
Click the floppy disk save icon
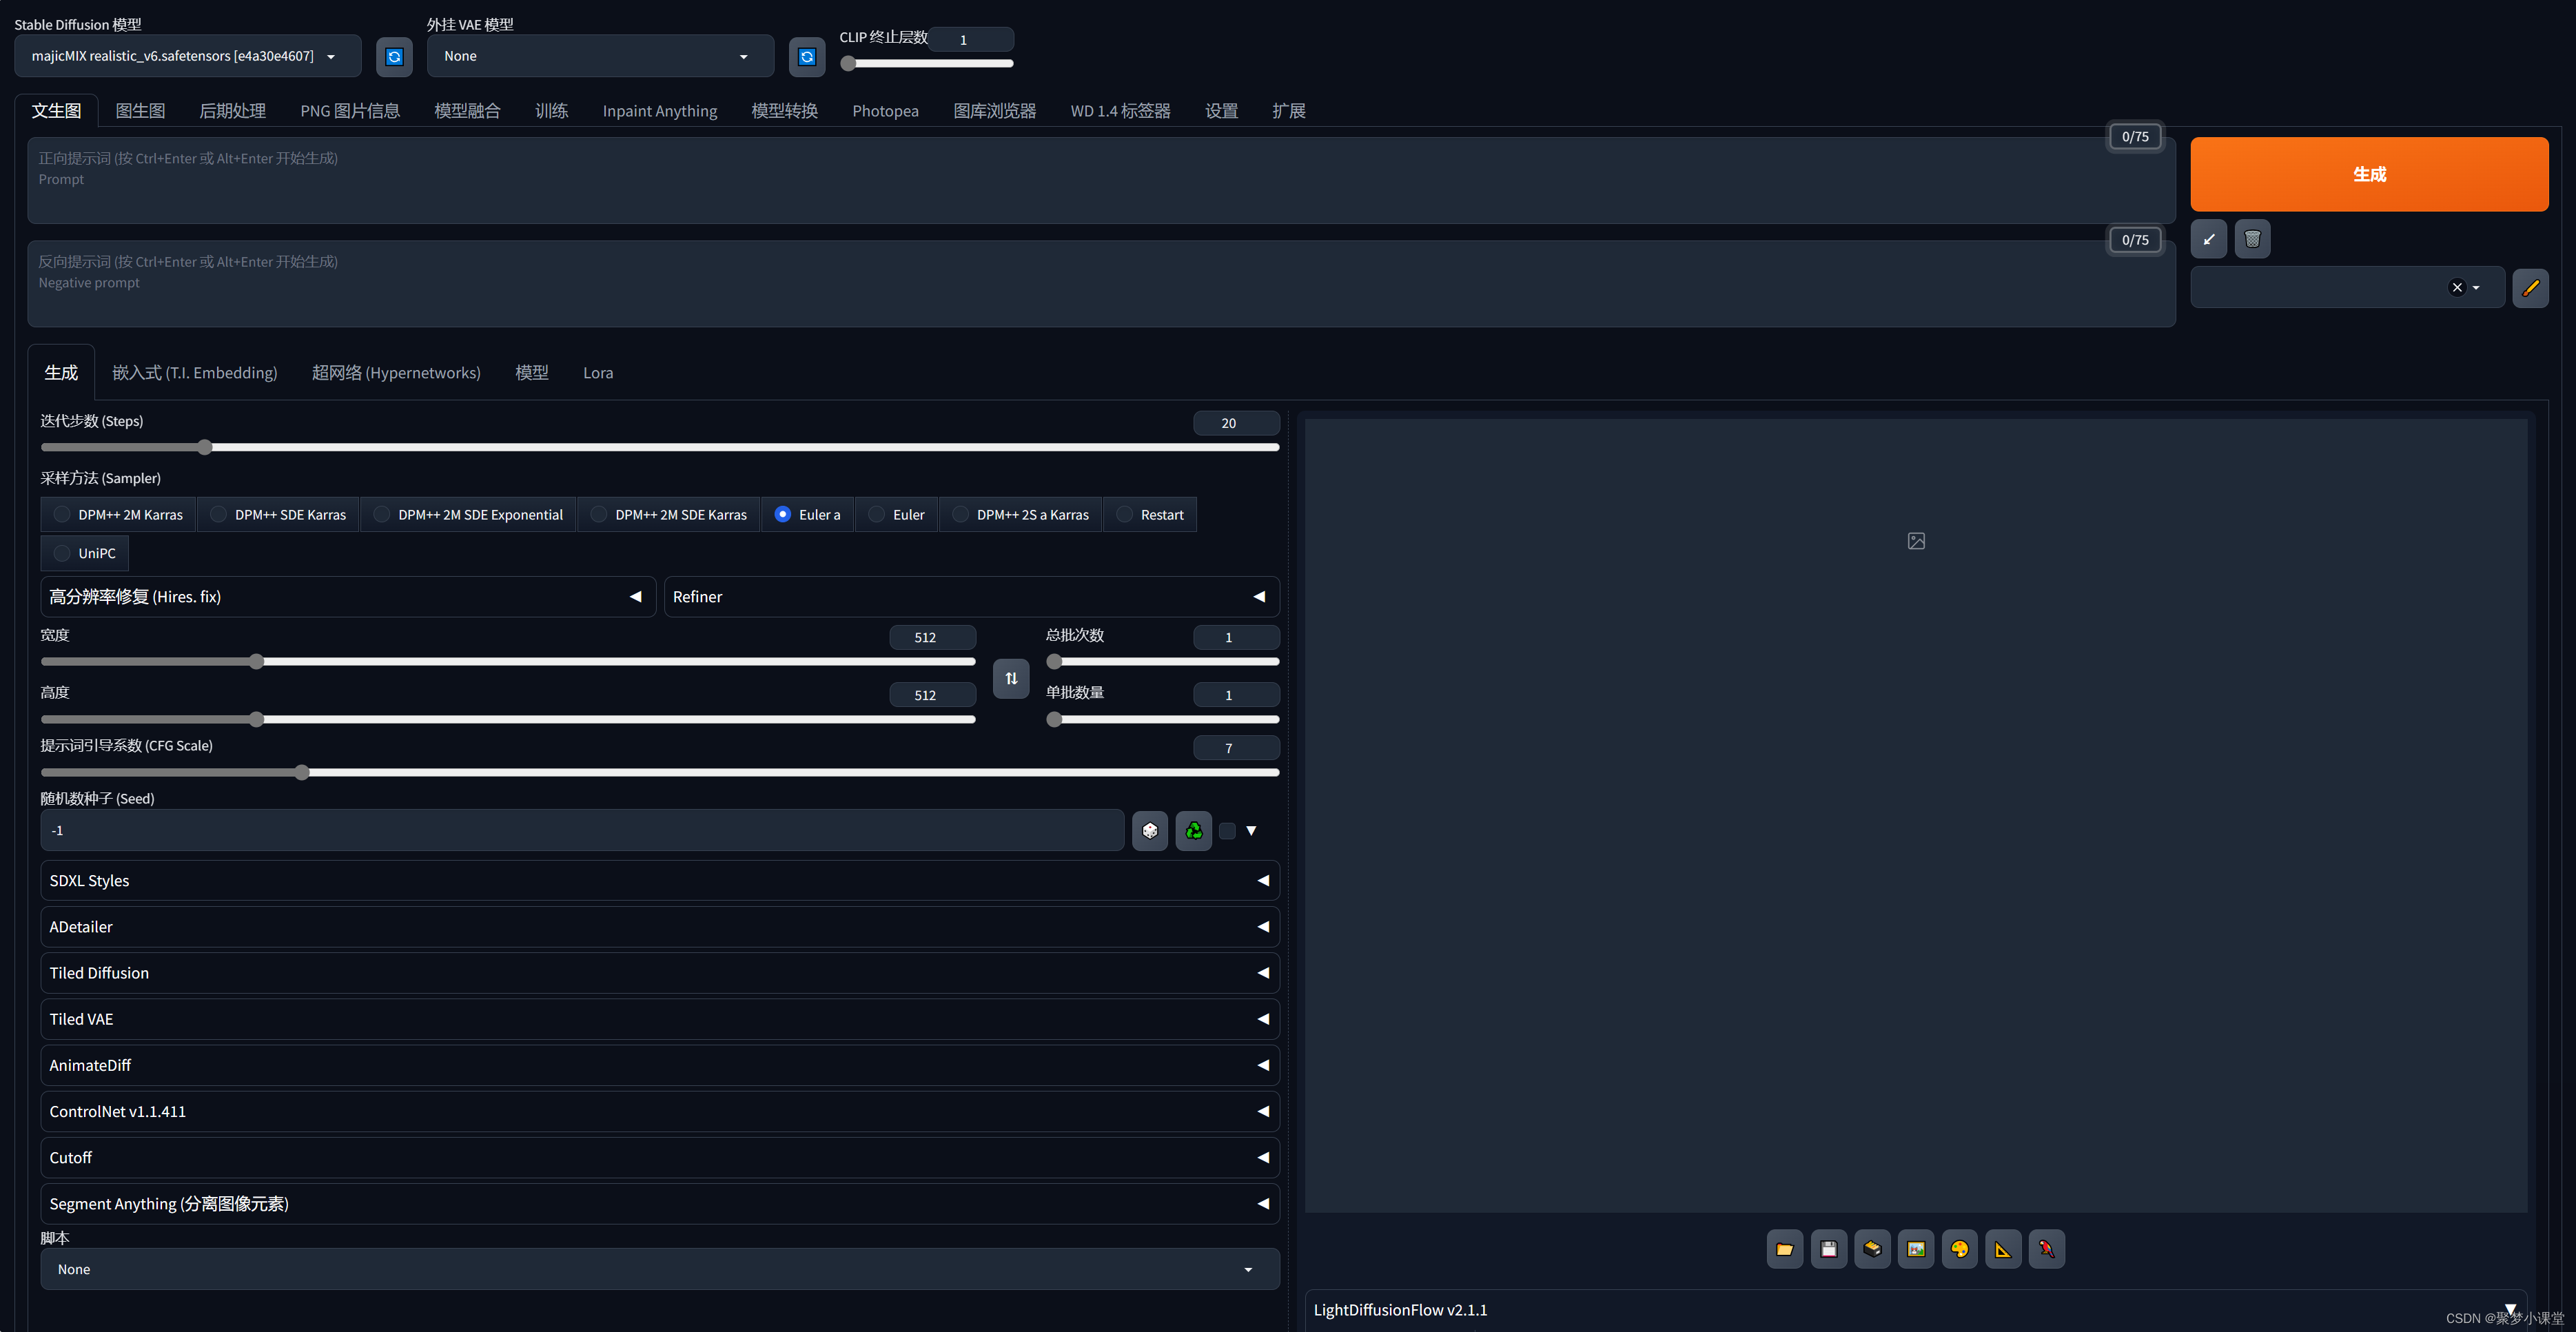[1828, 1249]
